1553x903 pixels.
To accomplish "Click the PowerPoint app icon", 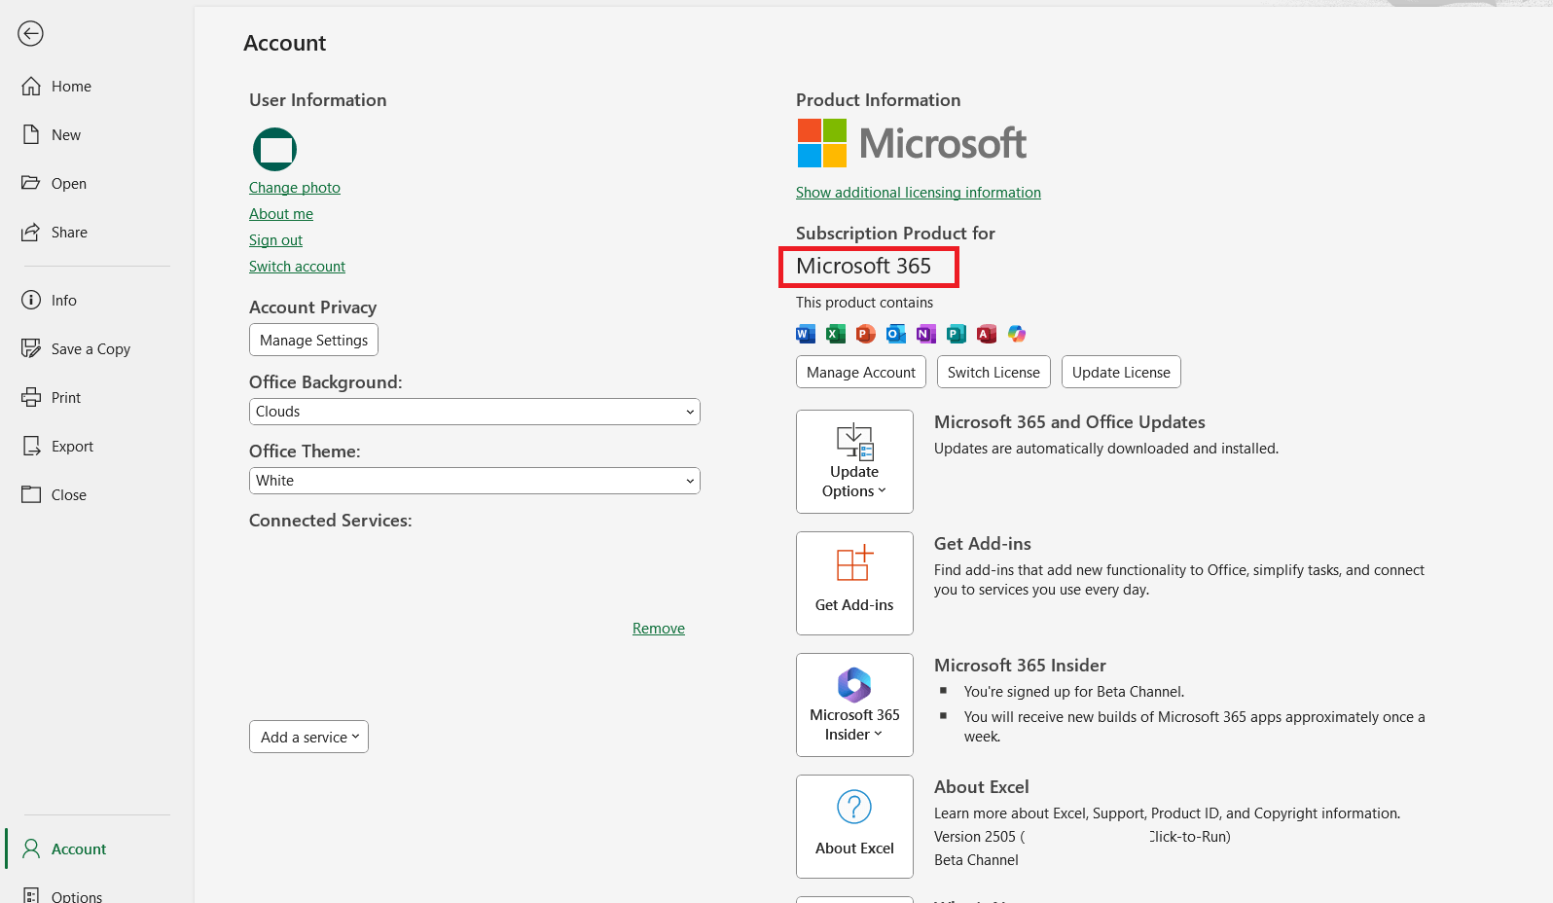I will [866, 334].
